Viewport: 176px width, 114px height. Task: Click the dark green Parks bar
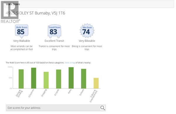(71, 78)
